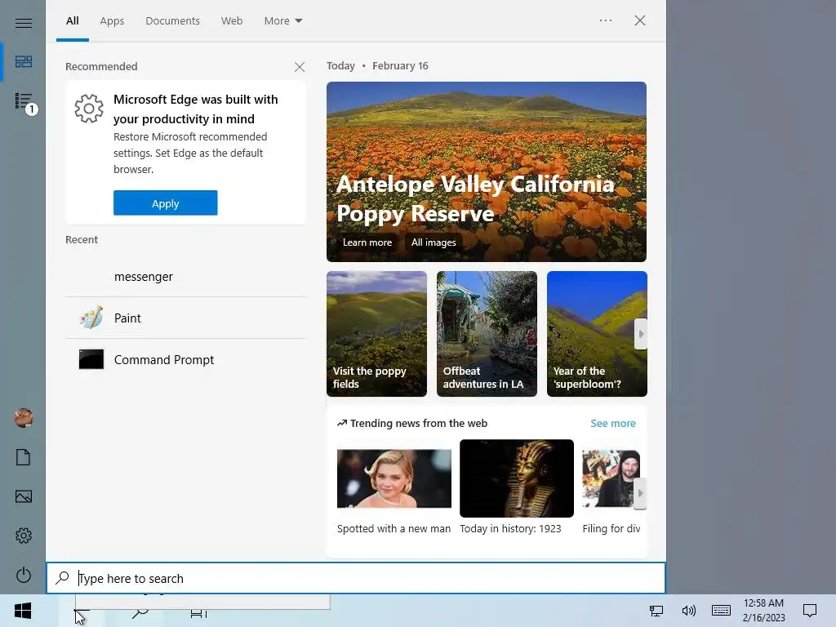Open the taskbar clock and date
The image size is (836, 627).
pos(763,611)
